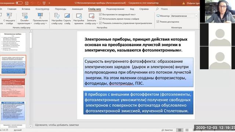This screenshot has height=132, width=235.
Task: Click the Redo icon in quick access toolbar
Action: (39, 3)
